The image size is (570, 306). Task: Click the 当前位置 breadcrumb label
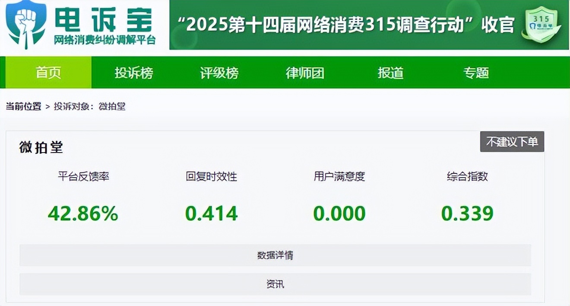tap(23, 106)
